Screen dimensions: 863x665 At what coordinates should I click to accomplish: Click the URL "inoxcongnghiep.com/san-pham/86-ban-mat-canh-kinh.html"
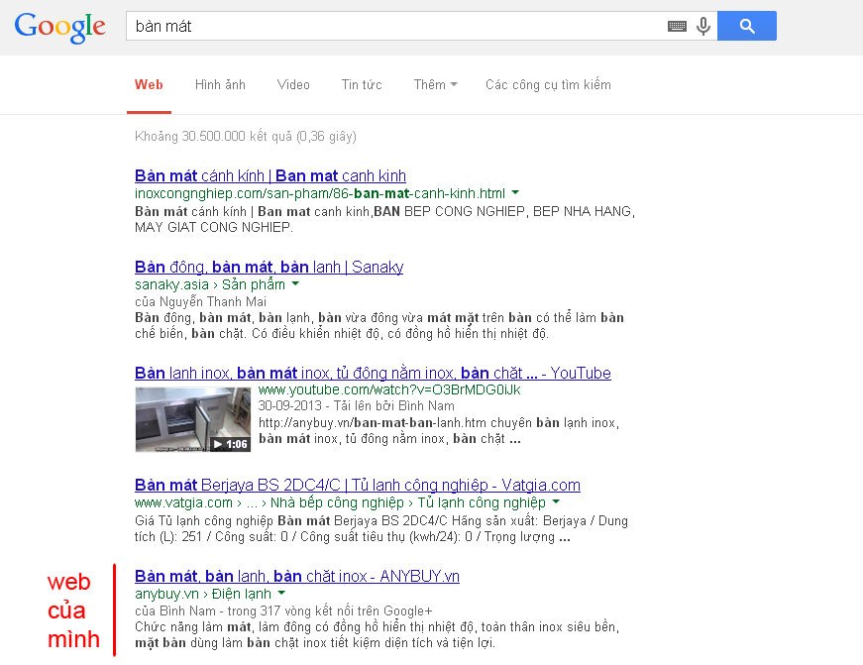coord(320,193)
